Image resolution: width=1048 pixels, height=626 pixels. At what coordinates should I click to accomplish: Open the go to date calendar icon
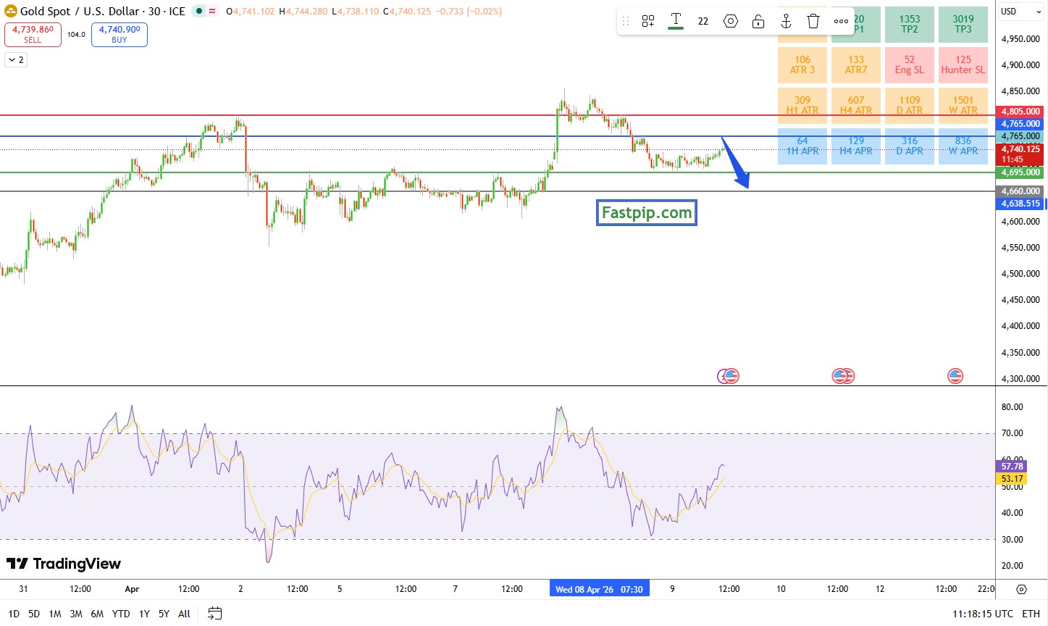click(x=214, y=614)
